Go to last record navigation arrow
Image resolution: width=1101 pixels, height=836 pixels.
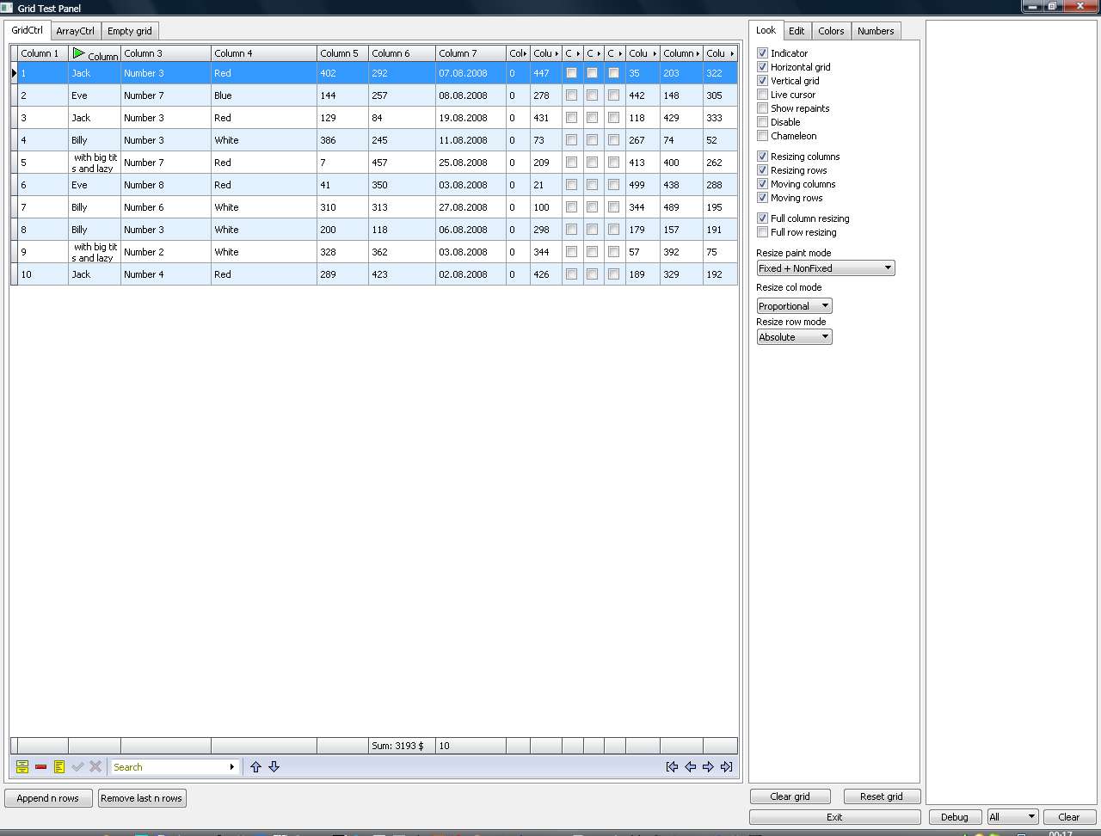[727, 767]
